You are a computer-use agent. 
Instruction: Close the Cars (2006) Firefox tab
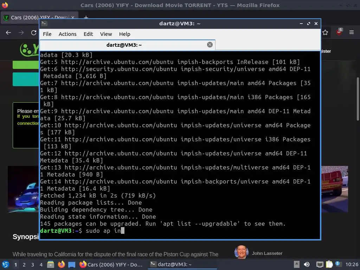coord(73,18)
